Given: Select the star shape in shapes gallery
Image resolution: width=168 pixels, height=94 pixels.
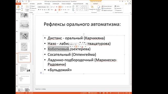Looking at the screenshot, I should click(x=86, y=10).
